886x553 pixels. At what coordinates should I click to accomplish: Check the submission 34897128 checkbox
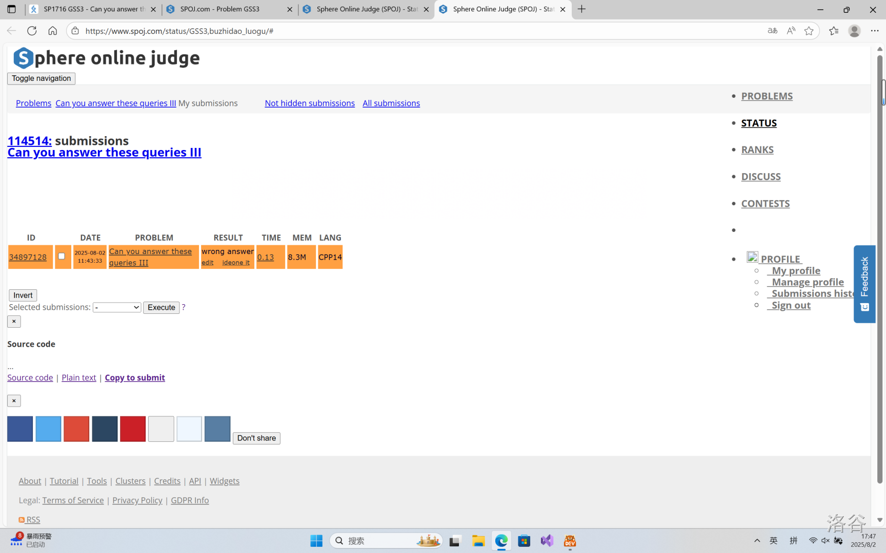point(62,256)
